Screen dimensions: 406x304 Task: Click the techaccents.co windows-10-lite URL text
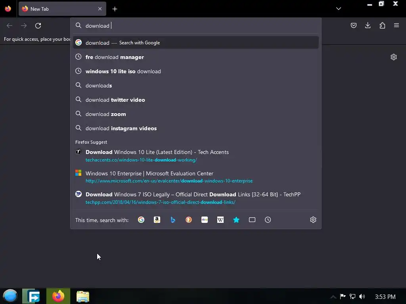pyautogui.click(x=141, y=160)
